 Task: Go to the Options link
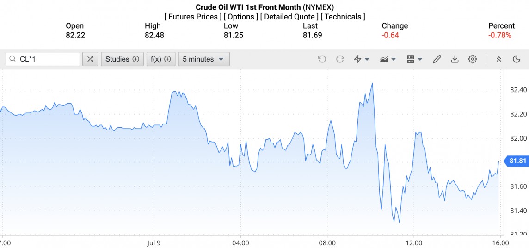[x=241, y=17]
